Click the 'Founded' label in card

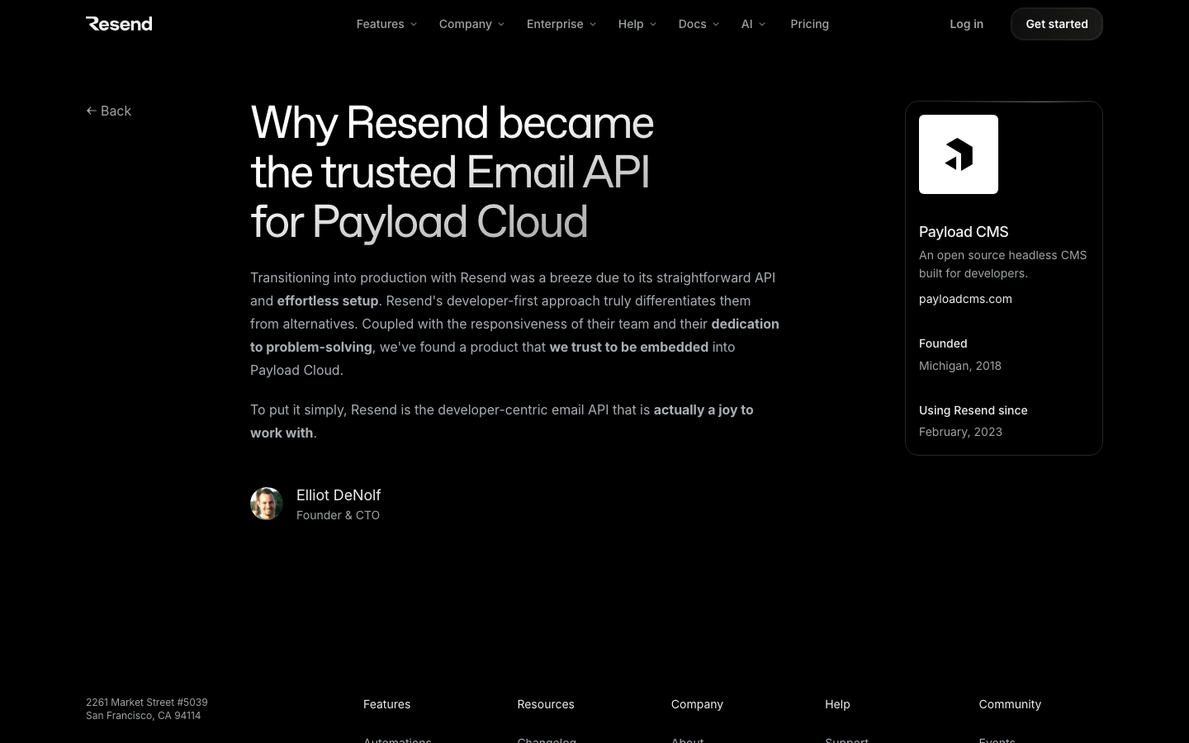[x=943, y=343]
